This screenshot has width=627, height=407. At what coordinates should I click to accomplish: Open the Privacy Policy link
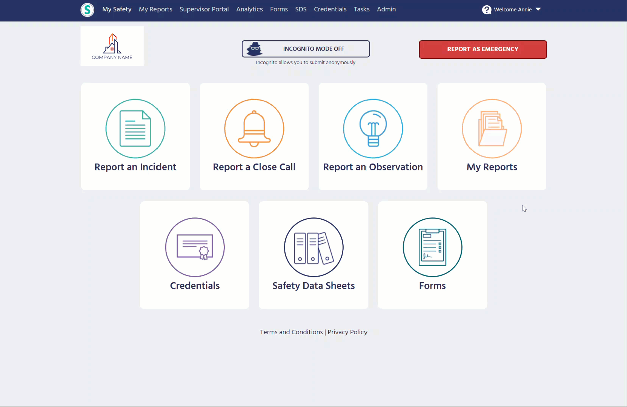347,332
